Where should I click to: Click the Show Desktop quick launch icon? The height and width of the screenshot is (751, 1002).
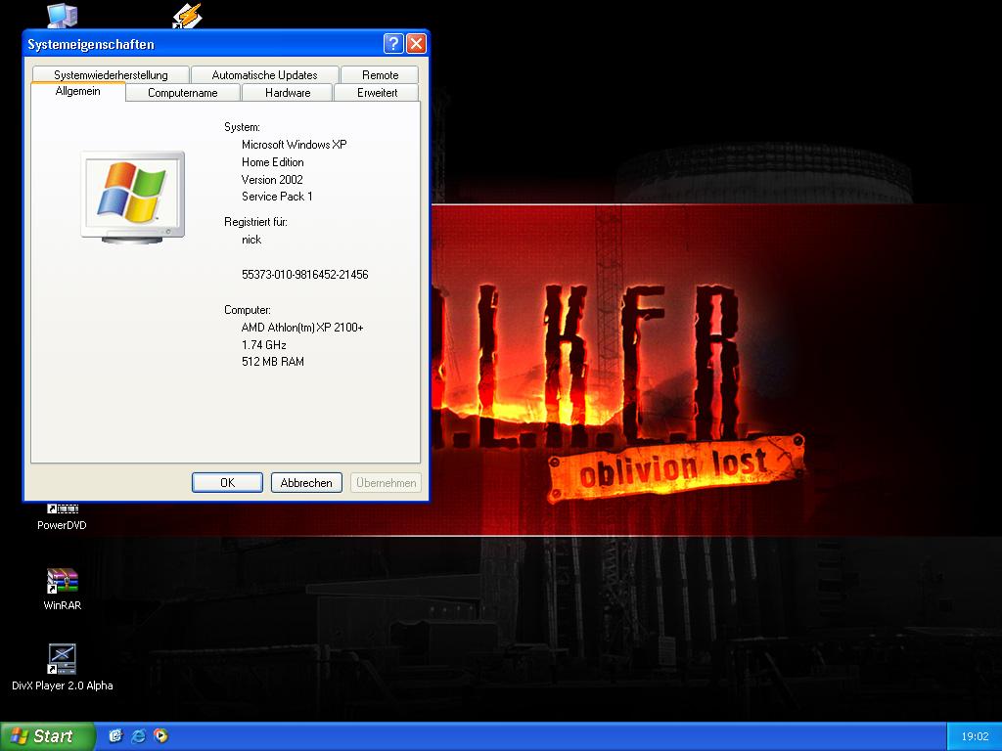[115, 735]
